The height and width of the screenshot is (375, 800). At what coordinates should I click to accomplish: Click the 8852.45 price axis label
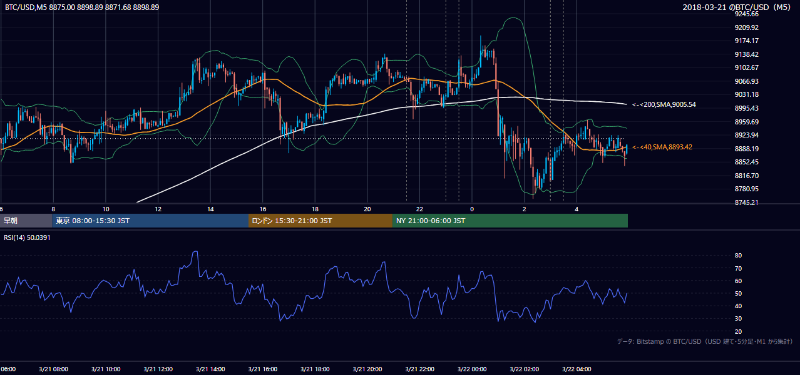coord(747,162)
